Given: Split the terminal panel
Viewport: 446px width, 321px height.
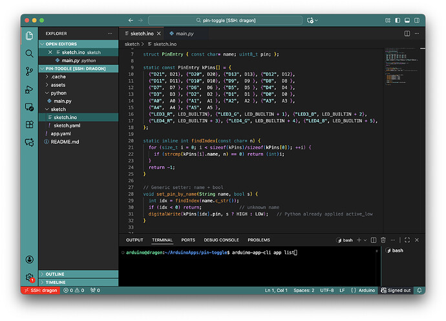Looking at the screenshot, I should point(374,240).
